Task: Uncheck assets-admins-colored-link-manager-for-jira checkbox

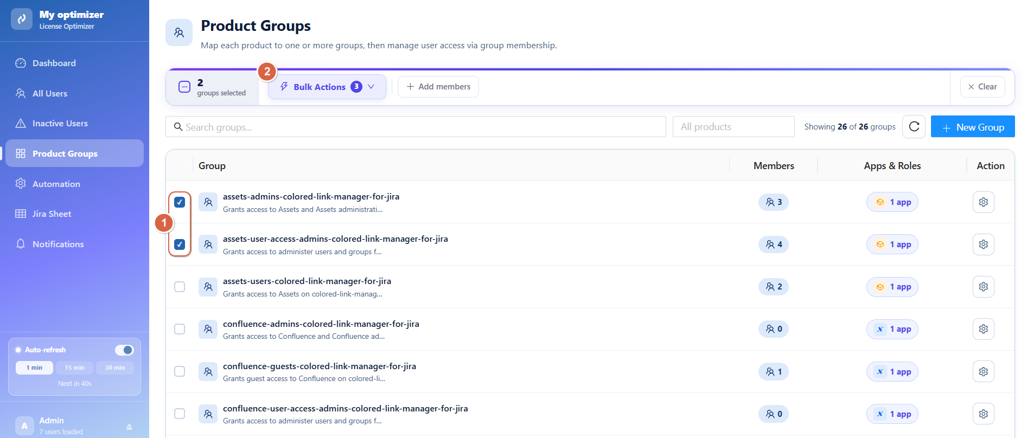Action: click(x=180, y=202)
